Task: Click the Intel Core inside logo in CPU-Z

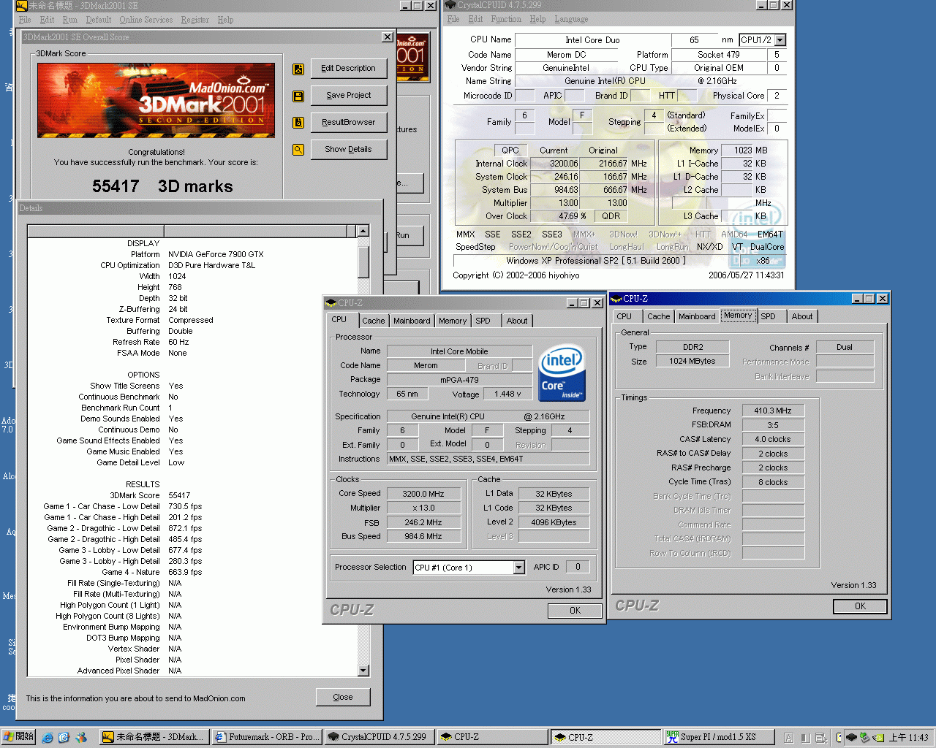Action: (x=562, y=373)
